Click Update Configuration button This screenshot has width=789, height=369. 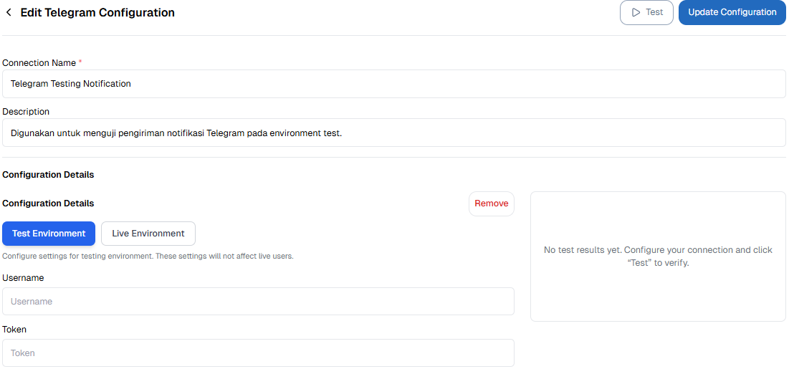click(732, 13)
